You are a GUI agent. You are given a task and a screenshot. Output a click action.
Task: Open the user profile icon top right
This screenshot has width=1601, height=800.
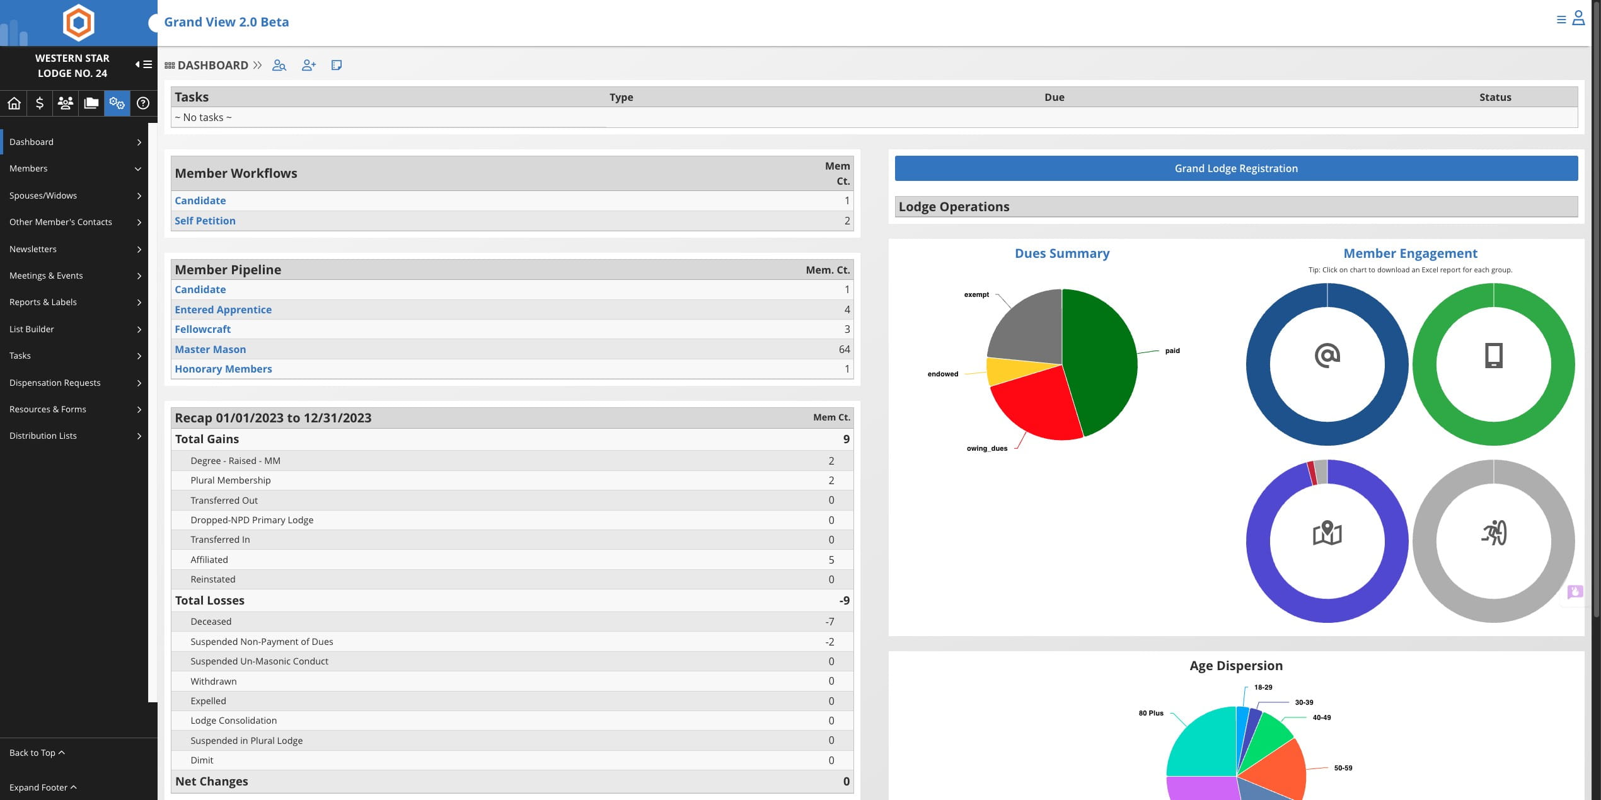1578,18
